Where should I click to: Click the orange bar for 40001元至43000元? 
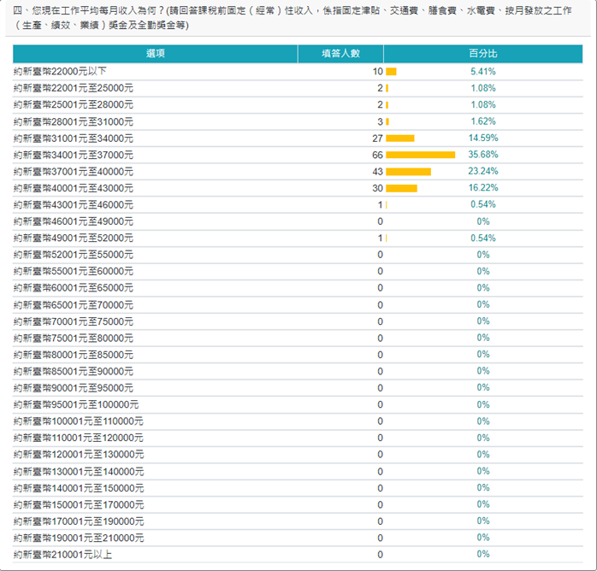coord(401,188)
